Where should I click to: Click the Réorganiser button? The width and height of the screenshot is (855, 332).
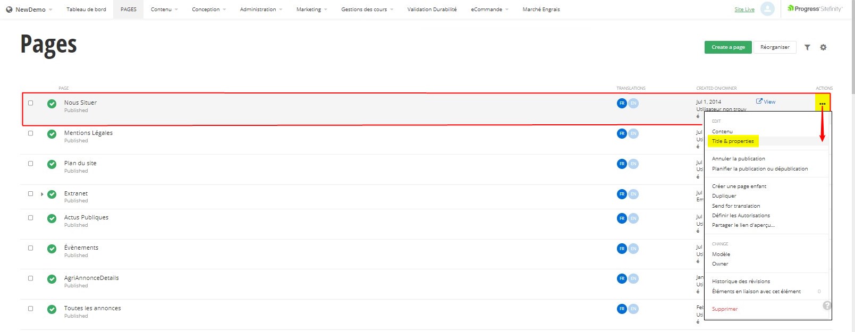[x=774, y=47]
